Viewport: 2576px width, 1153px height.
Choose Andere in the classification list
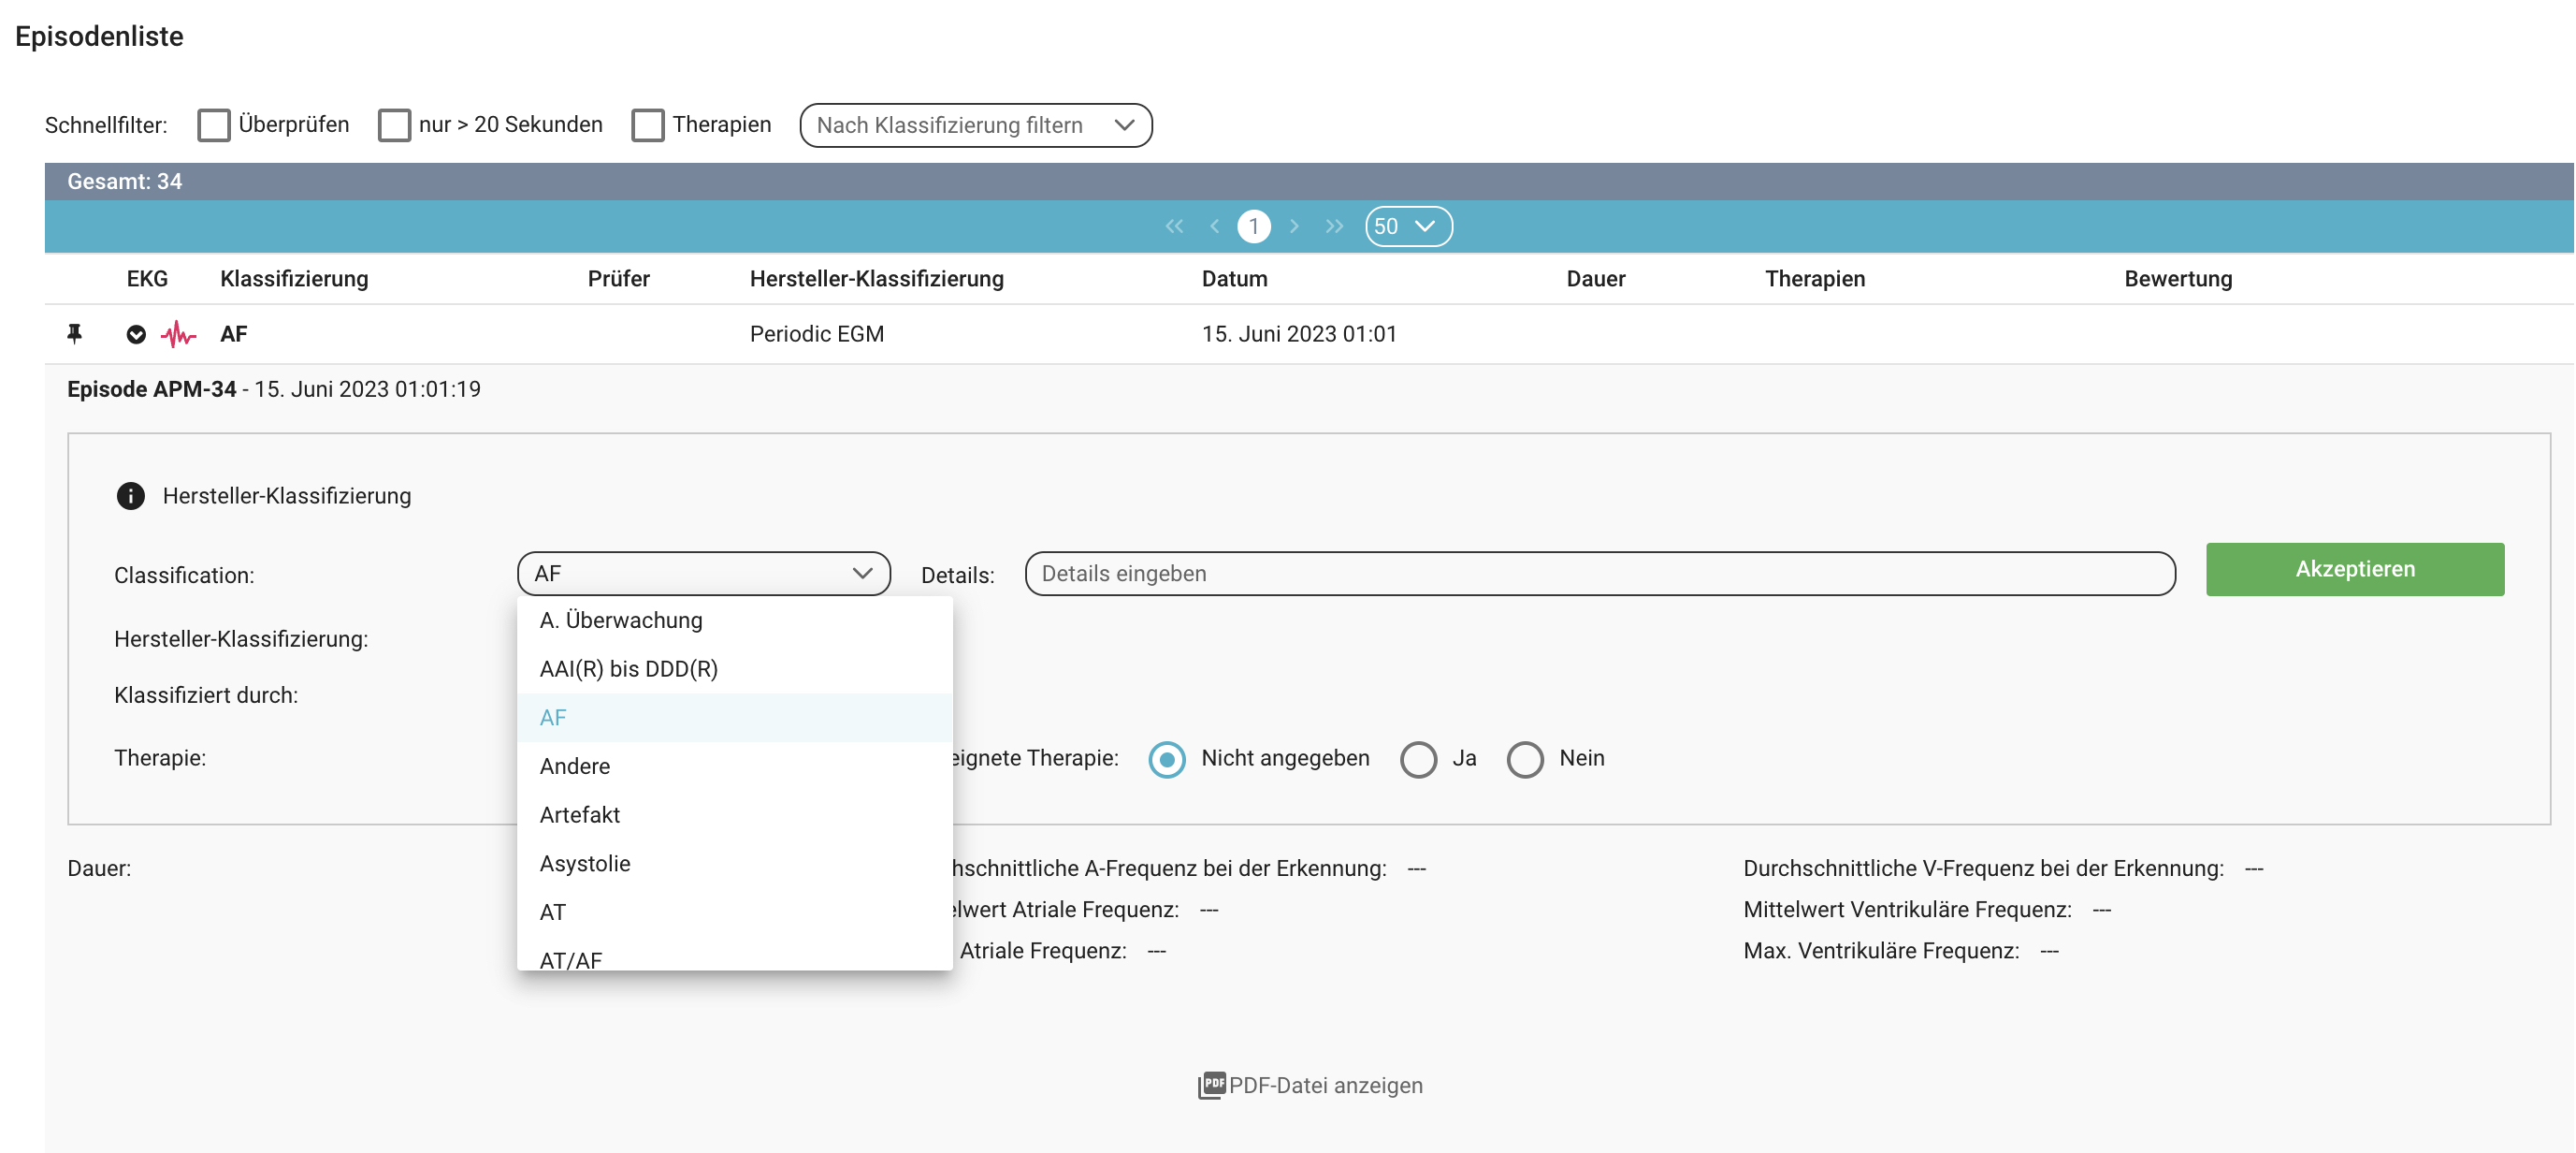(x=734, y=766)
